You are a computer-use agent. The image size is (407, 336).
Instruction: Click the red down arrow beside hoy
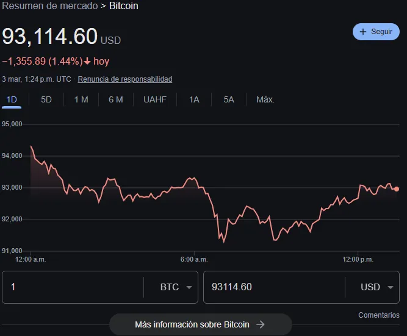(x=87, y=62)
